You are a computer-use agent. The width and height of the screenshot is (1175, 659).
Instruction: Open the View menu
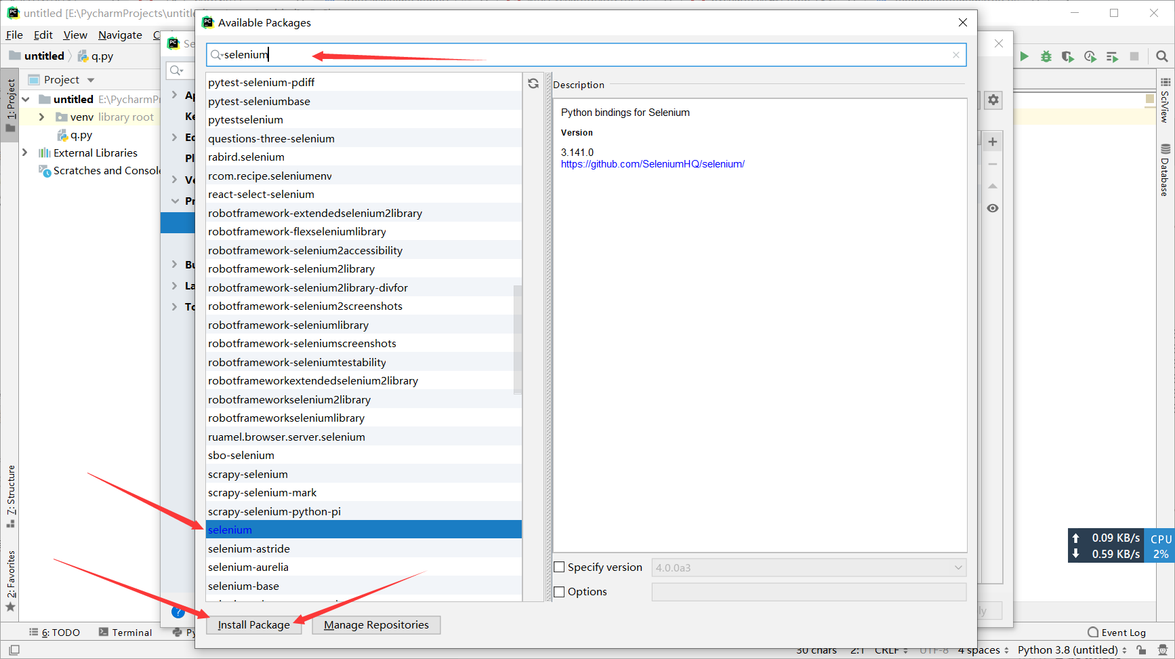75,35
